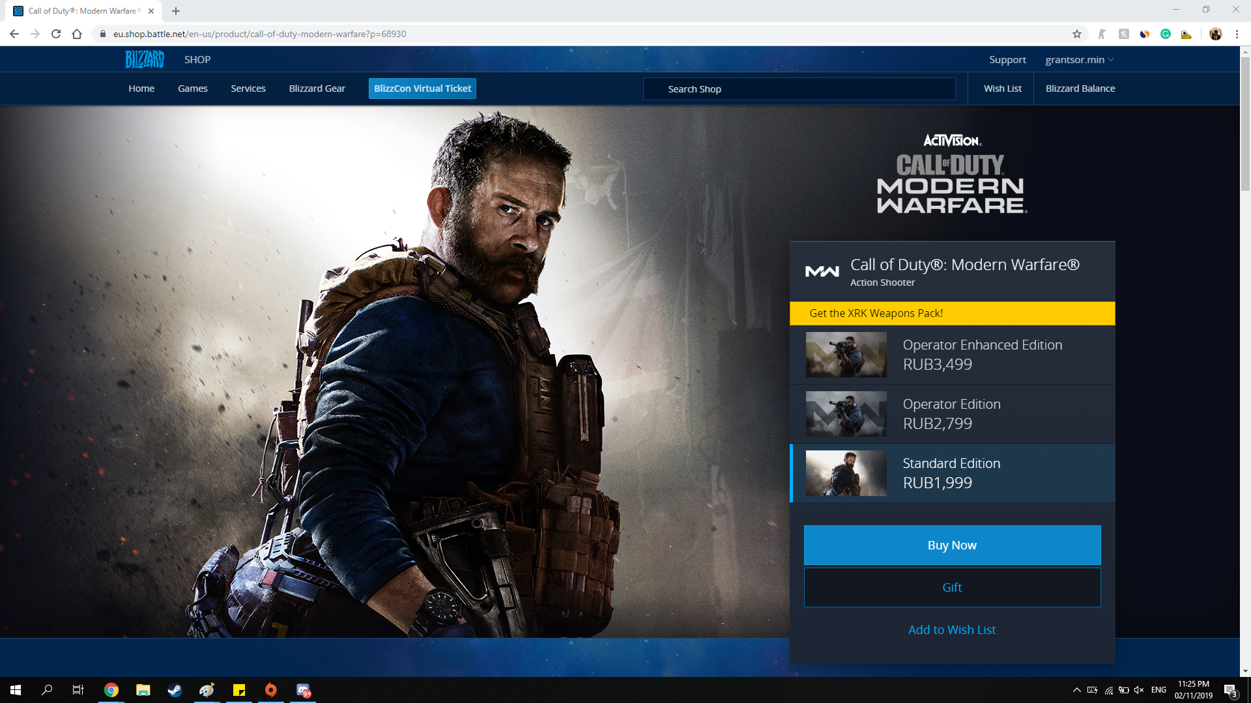Open BlizzCon Virtual Ticket page
Viewport: 1251px width, 703px height.
[422, 89]
